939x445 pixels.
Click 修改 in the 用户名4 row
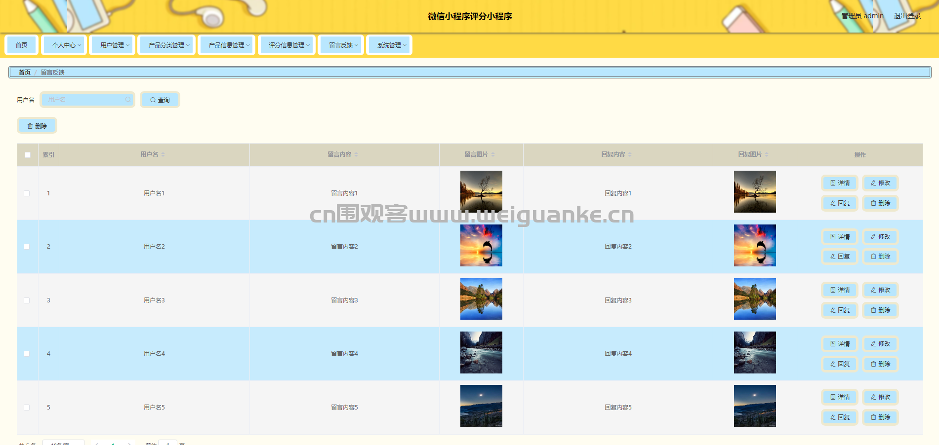(880, 344)
